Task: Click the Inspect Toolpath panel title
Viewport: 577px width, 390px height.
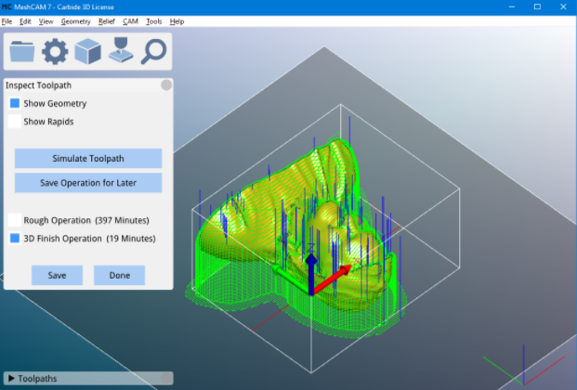Action: [x=38, y=85]
